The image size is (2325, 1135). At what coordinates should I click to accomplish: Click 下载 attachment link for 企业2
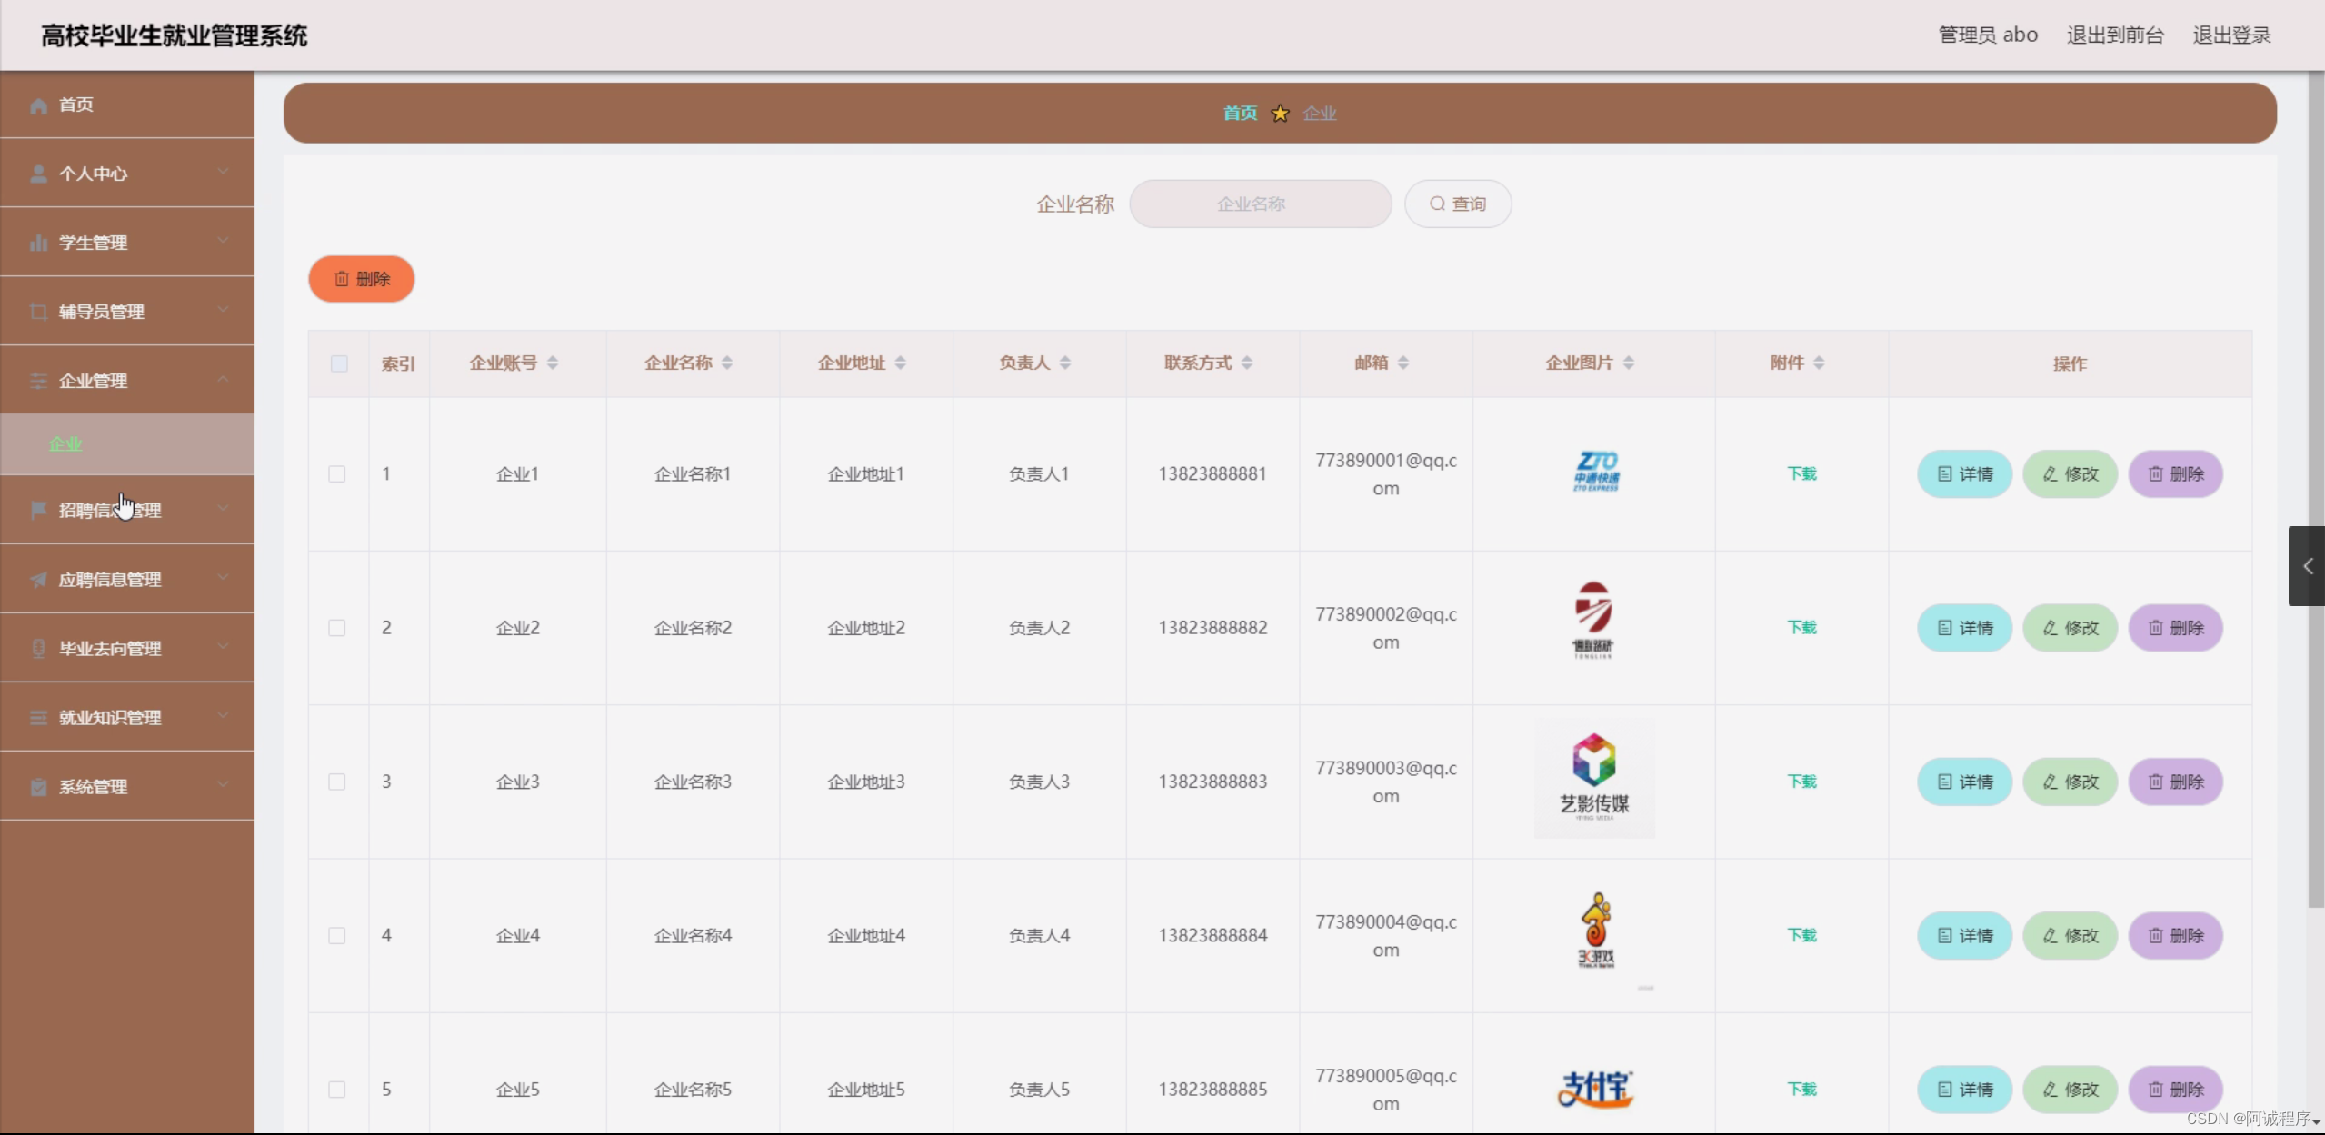pos(1801,627)
